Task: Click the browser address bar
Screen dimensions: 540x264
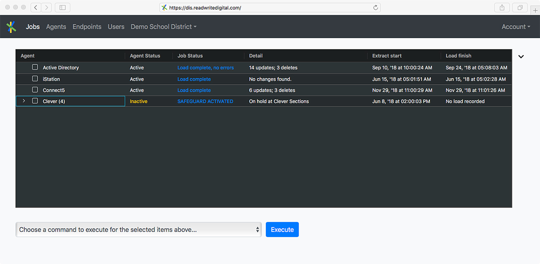Action: coord(270,8)
